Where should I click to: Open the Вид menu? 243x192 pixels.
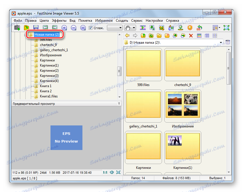point(72,21)
